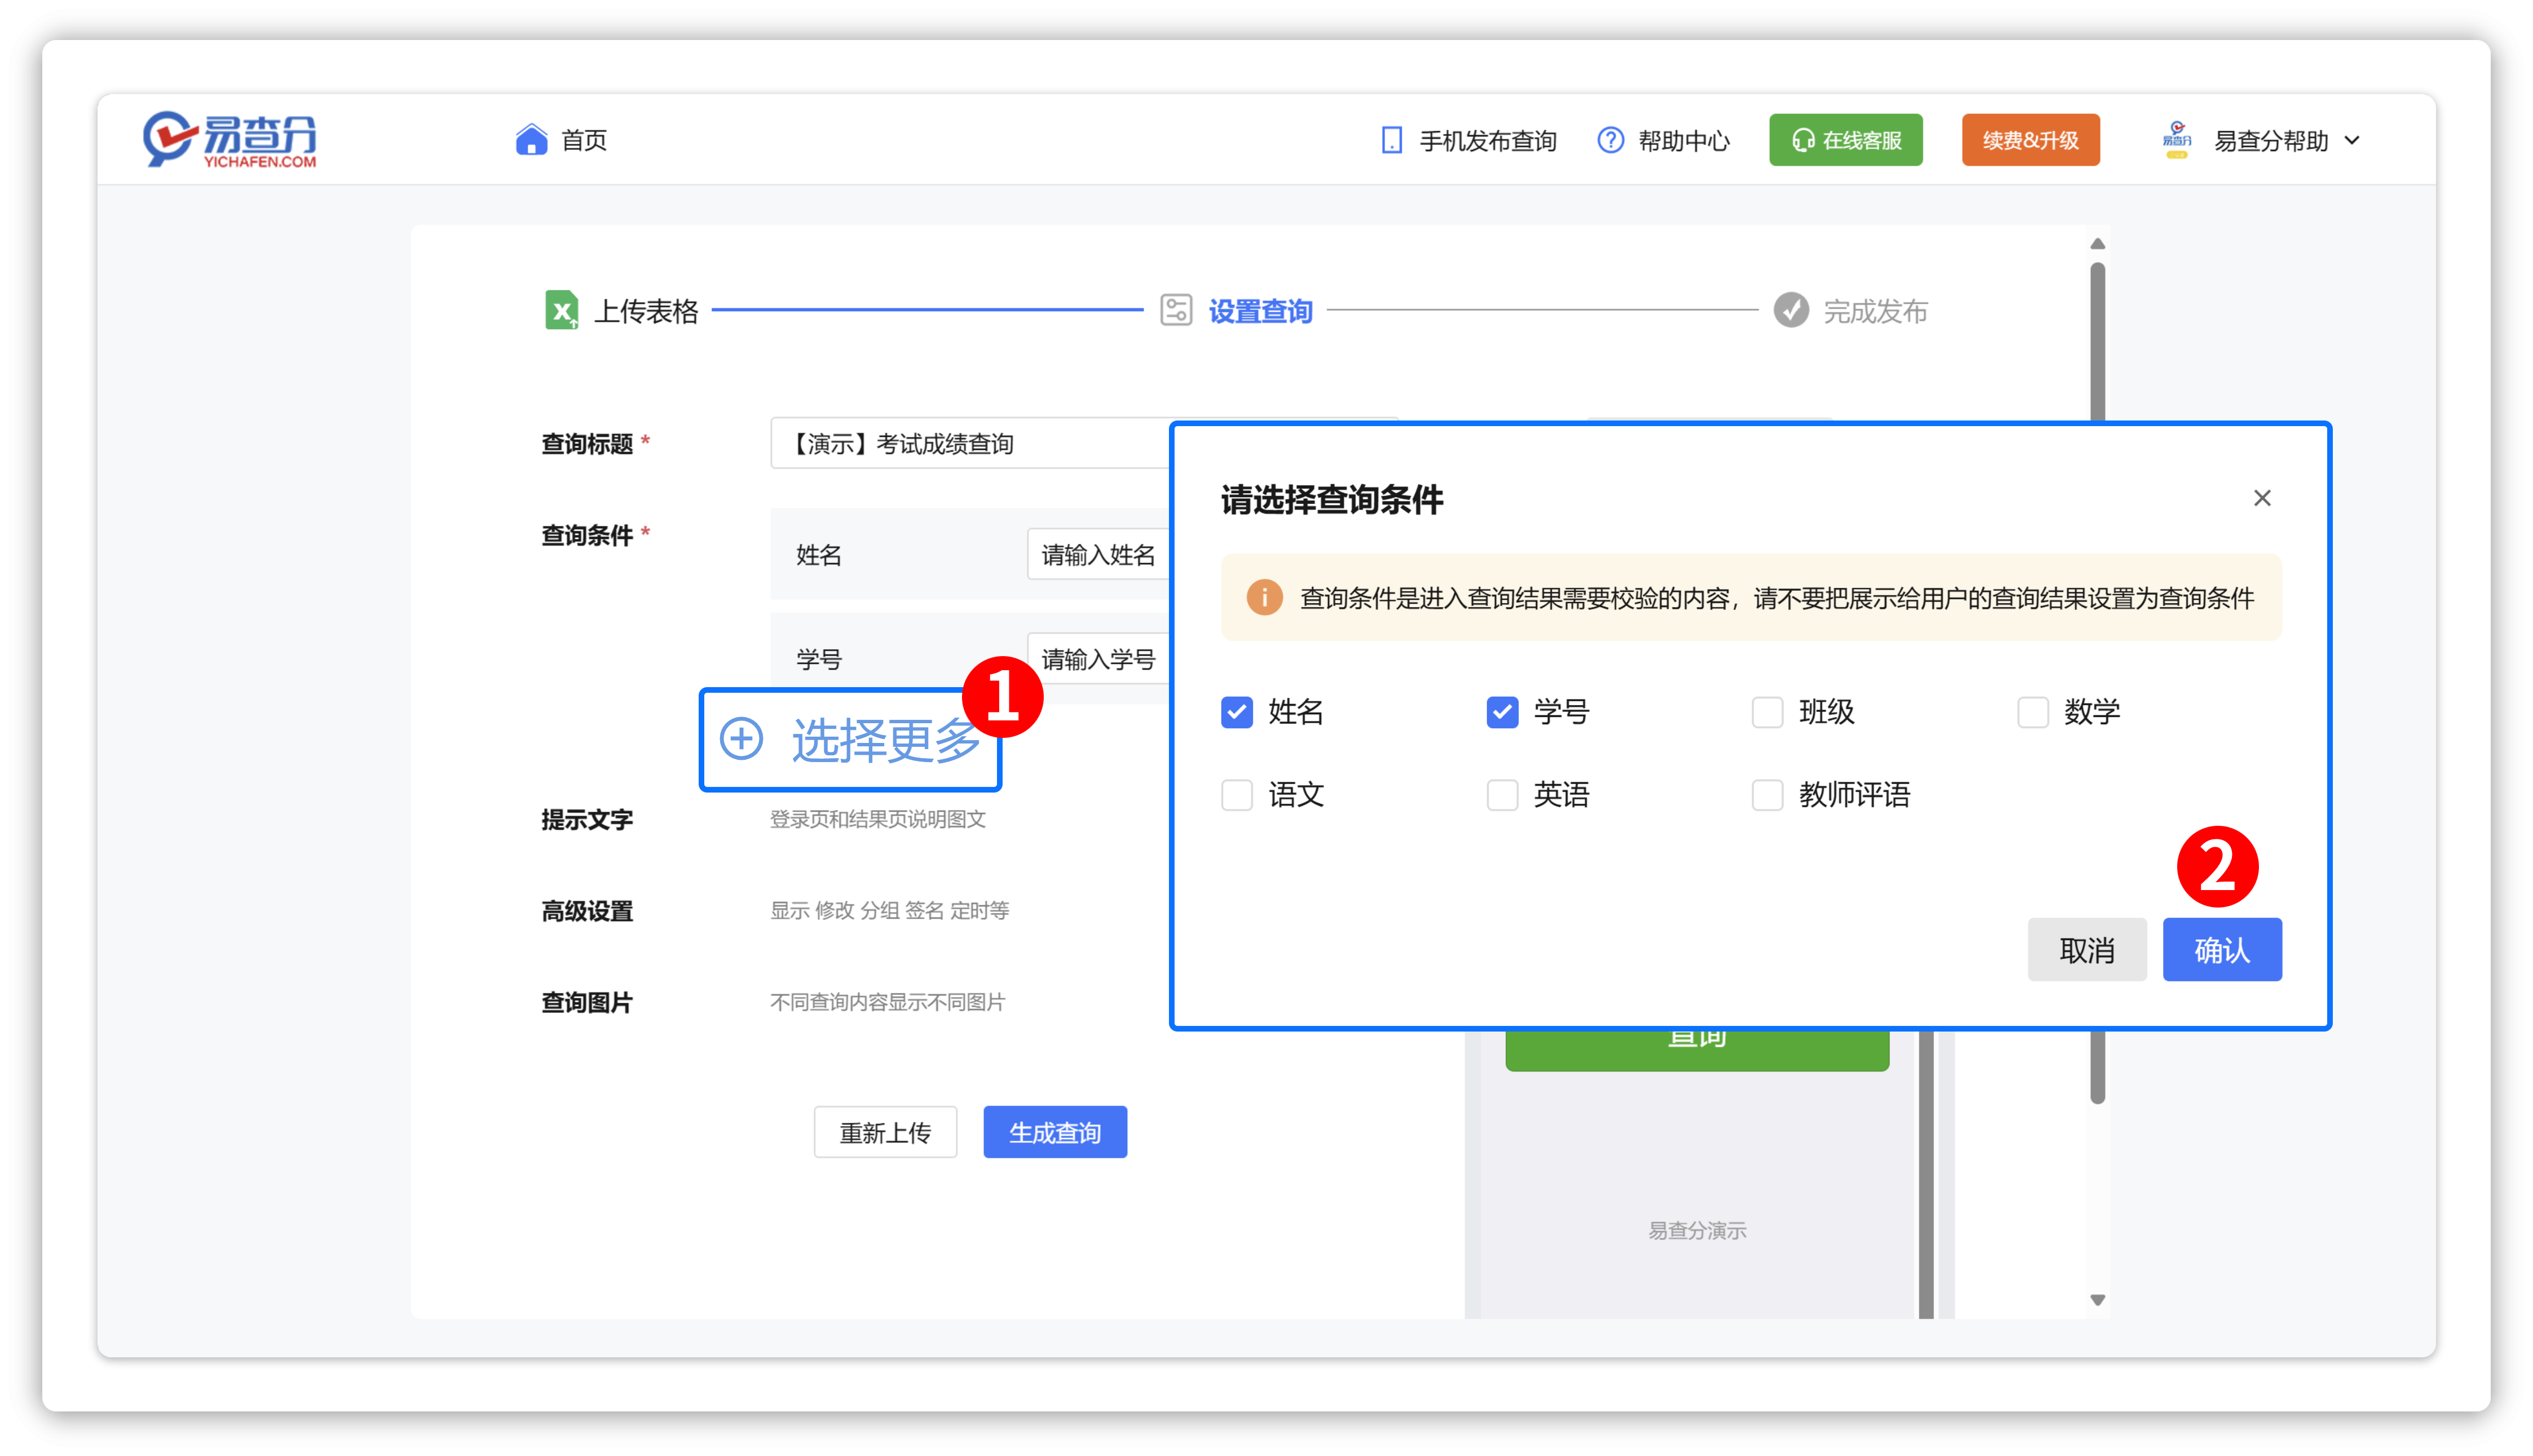Screen dimensions: 2533x1456
Task: Click the question mark help icon
Action: coord(1610,140)
